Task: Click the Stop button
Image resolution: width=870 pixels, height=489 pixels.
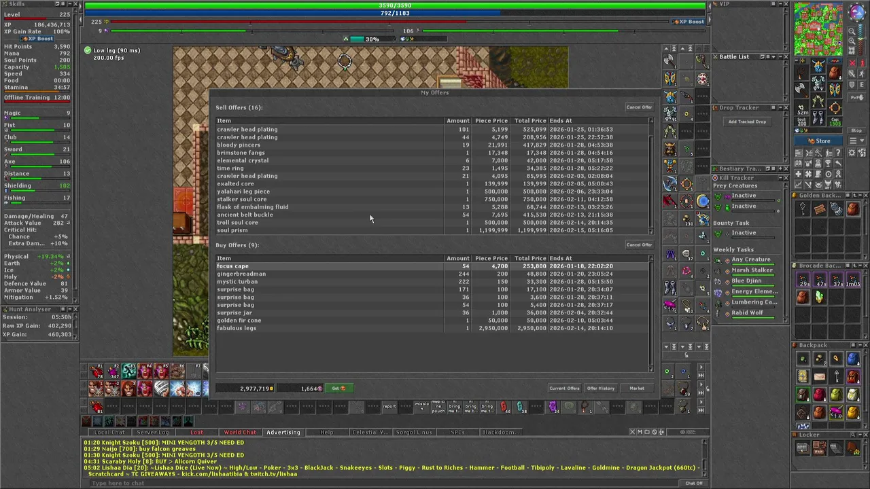Action: pos(856,130)
